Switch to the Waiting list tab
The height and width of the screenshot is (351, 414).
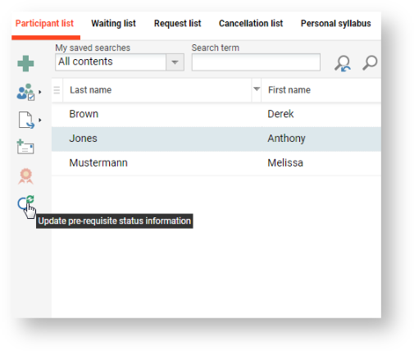(113, 24)
